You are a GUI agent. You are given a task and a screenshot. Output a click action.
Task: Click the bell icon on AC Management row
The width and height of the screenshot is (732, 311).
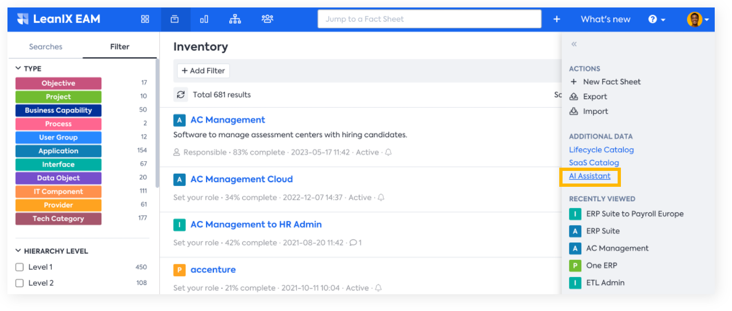pyautogui.click(x=388, y=152)
